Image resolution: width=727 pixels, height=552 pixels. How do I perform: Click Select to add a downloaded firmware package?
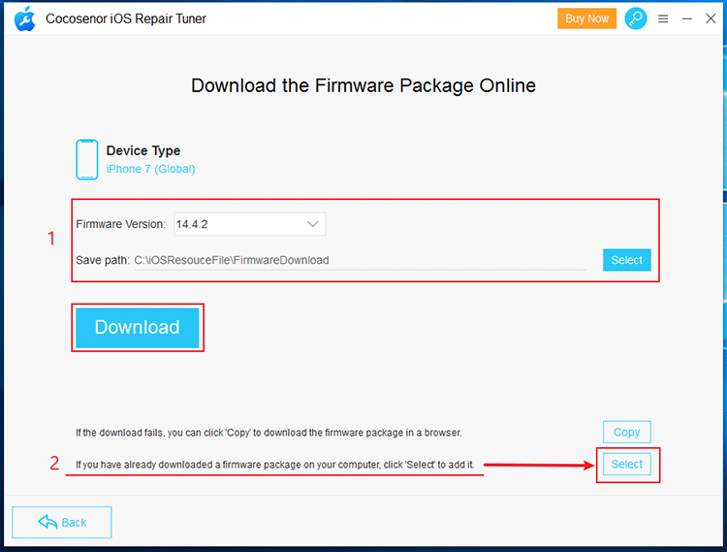[626, 464]
